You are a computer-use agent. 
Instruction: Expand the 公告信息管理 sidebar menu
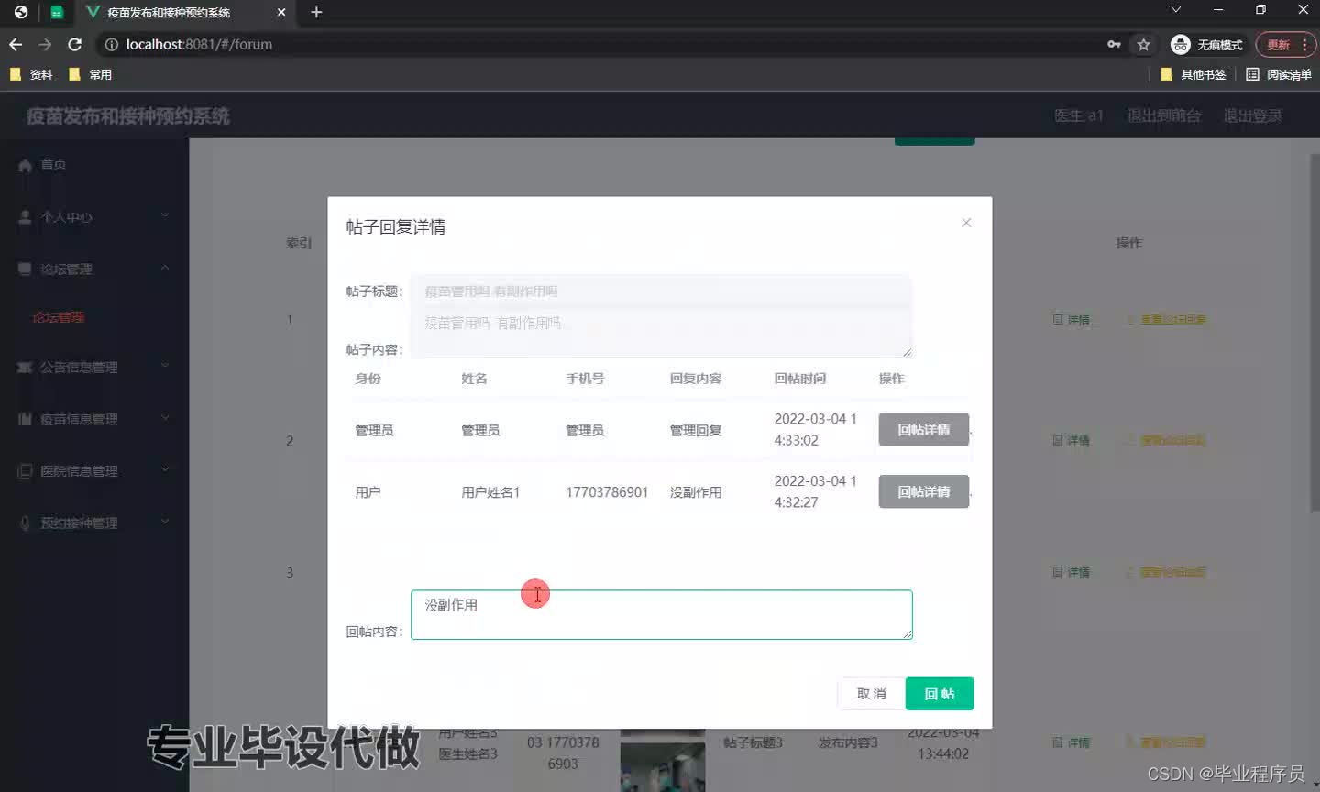click(94, 367)
